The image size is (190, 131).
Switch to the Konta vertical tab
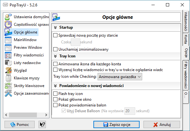coord(186,39)
